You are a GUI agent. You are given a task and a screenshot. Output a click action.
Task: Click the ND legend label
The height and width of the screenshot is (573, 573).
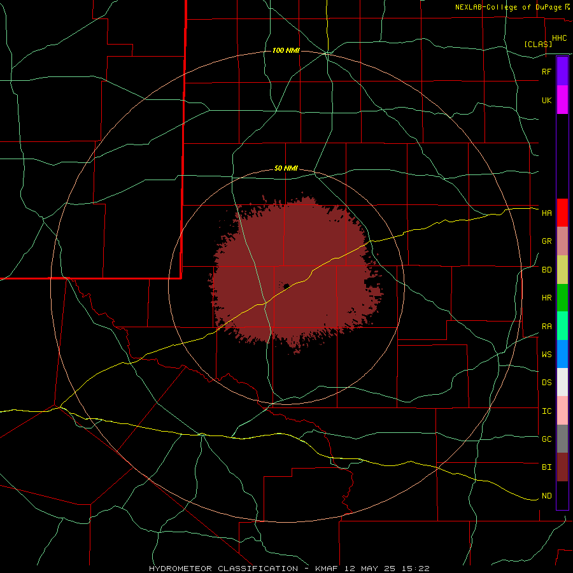(546, 496)
